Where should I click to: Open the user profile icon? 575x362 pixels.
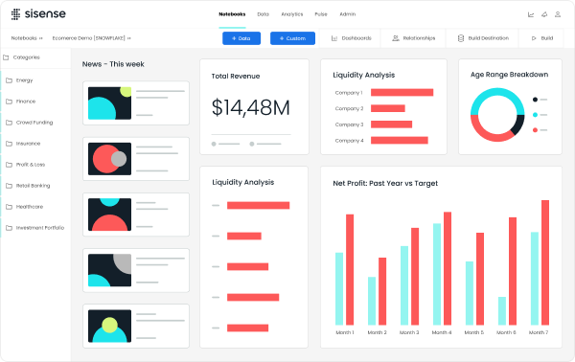click(558, 14)
